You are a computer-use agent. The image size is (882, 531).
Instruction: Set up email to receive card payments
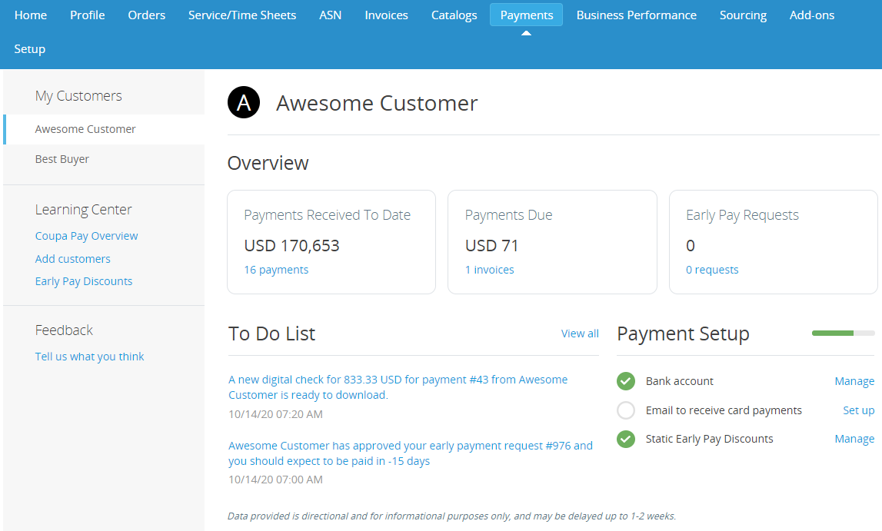pos(858,410)
